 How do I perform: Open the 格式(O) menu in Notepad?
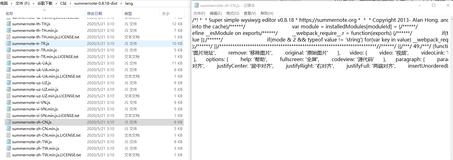coord(232,13)
